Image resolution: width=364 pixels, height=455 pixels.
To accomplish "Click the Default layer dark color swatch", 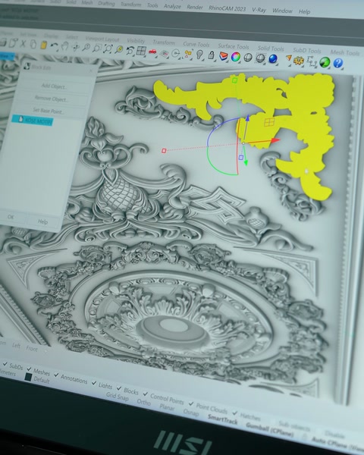I will point(28,377).
